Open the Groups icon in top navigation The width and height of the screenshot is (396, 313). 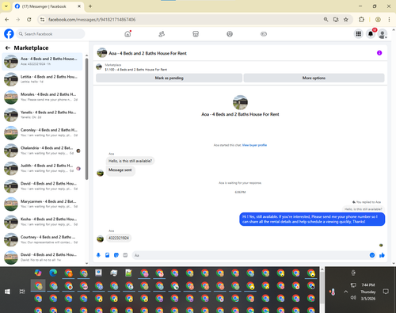point(230,34)
